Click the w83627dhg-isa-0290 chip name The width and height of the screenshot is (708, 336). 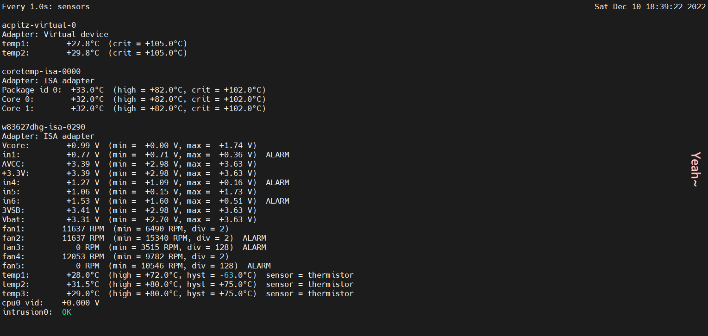tap(44, 127)
